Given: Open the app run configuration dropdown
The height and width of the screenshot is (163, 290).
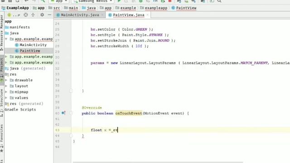Looking at the screenshot, I should point(59,1).
